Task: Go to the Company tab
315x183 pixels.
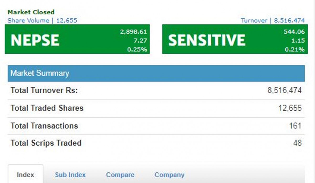Action: point(169,175)
